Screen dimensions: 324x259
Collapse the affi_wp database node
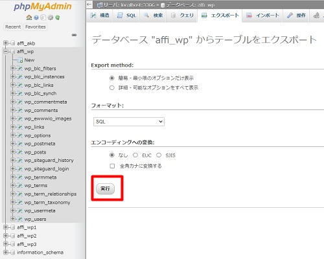[x=6, y=51]
